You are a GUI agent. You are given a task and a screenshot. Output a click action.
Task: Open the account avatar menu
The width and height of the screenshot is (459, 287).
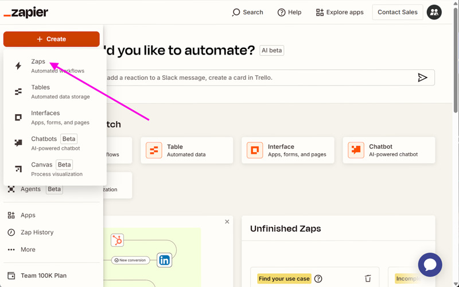(x=434, y=12)
